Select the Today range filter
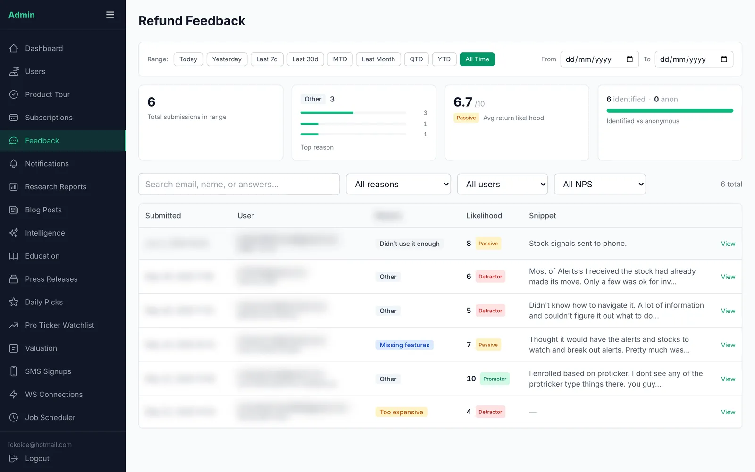This screenshot has width=755, height=472. click(x=188, y=59)
